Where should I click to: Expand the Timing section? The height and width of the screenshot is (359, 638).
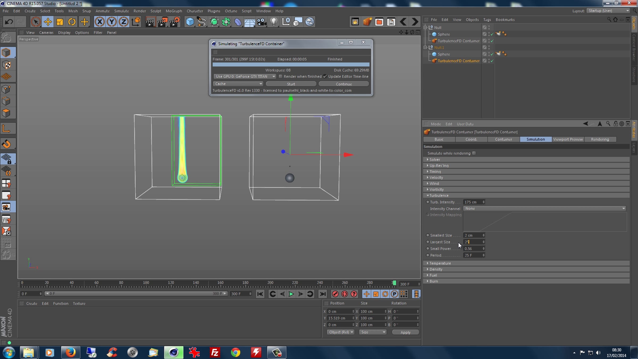click(x=526, y=172)
